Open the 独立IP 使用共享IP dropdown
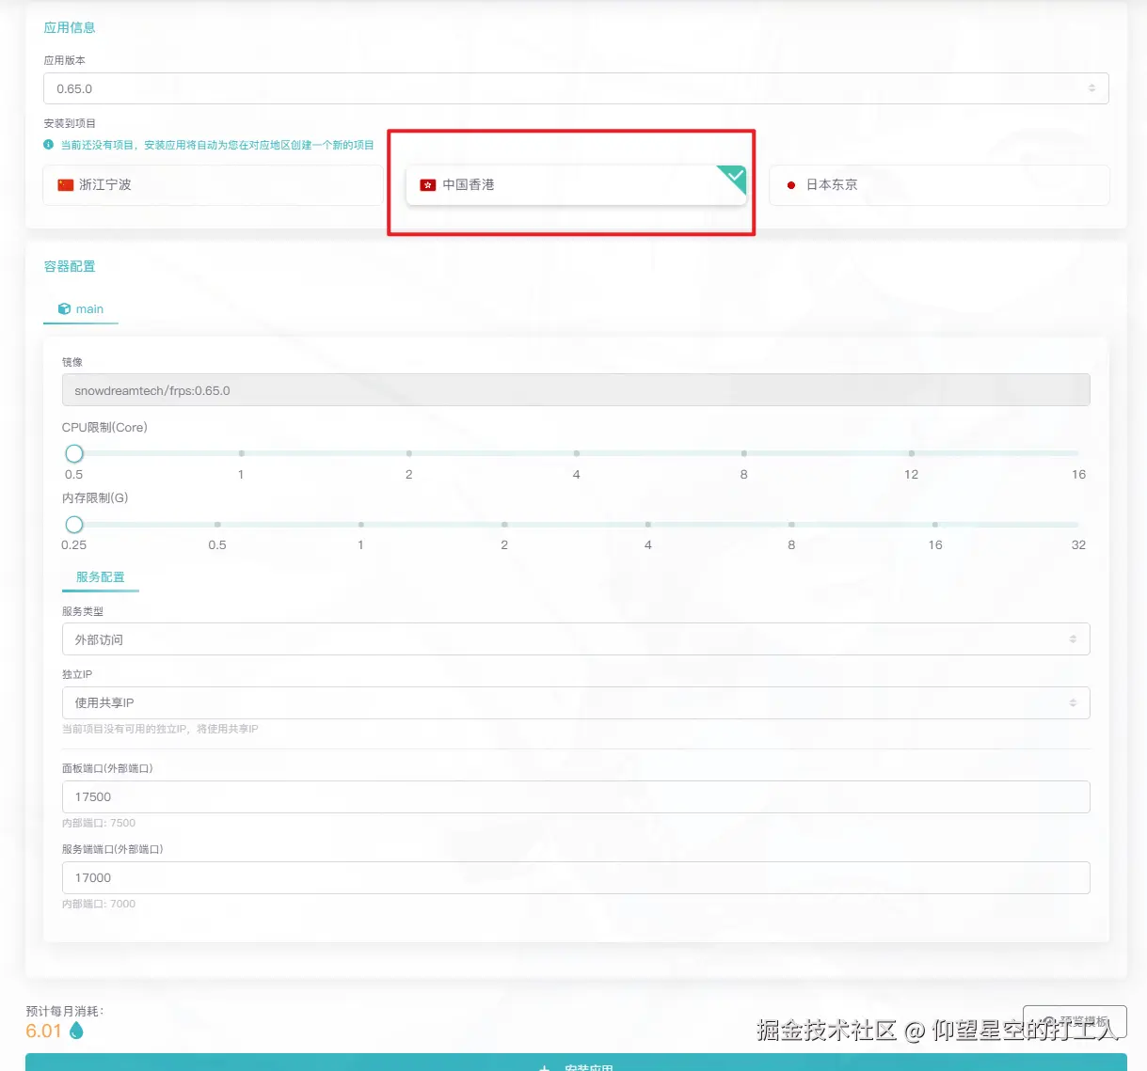The height and width of the screenshot is (1071, 1147). pyautogui.click(x=576, y=702)
